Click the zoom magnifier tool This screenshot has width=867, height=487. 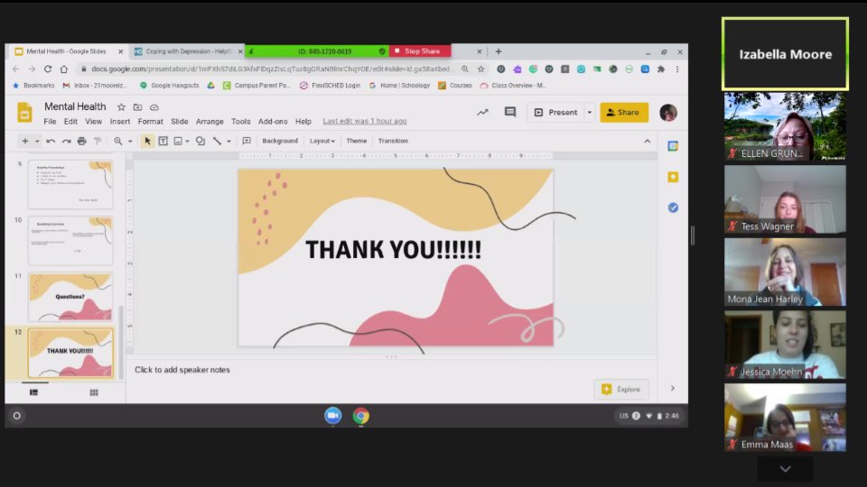pos(117,141)
